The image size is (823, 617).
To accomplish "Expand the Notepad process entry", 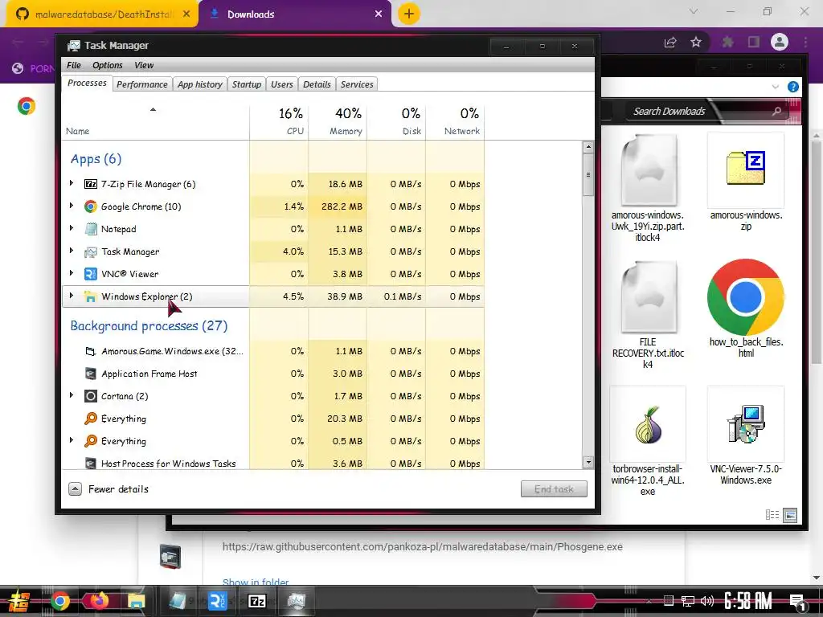I will [x=72, y=228].
